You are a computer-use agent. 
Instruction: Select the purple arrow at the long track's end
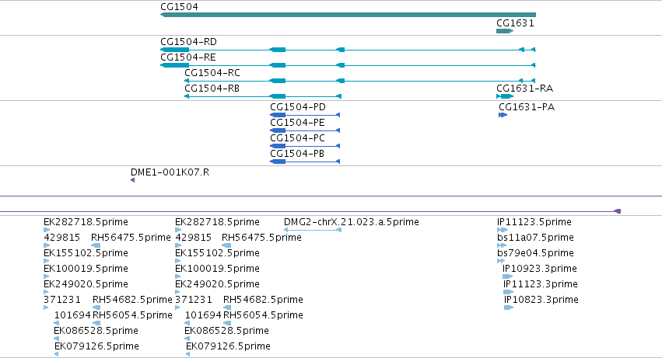coord(617,211)
